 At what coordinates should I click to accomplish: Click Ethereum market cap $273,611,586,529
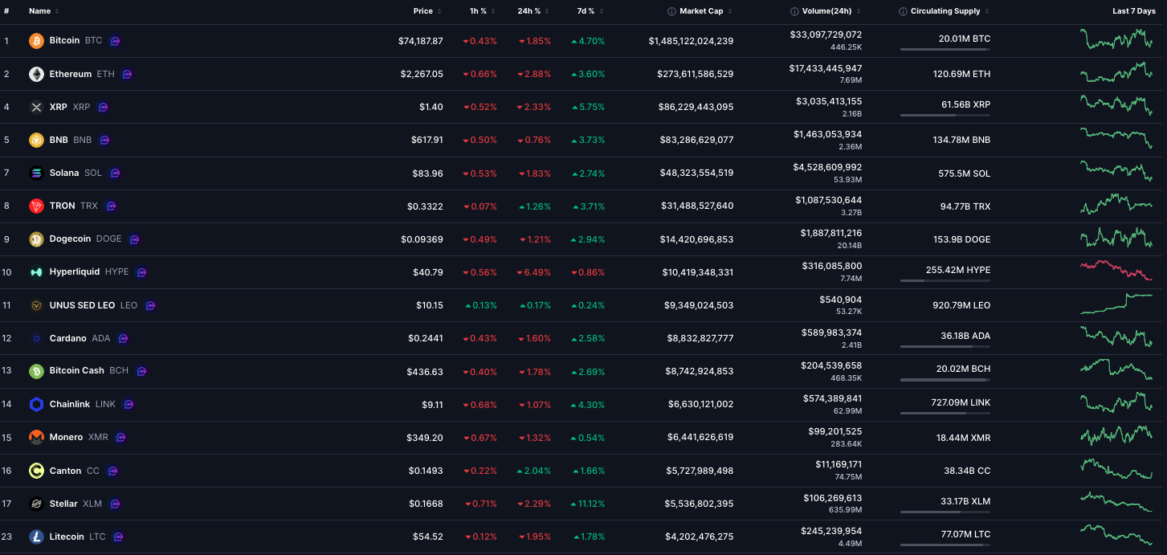696,74
